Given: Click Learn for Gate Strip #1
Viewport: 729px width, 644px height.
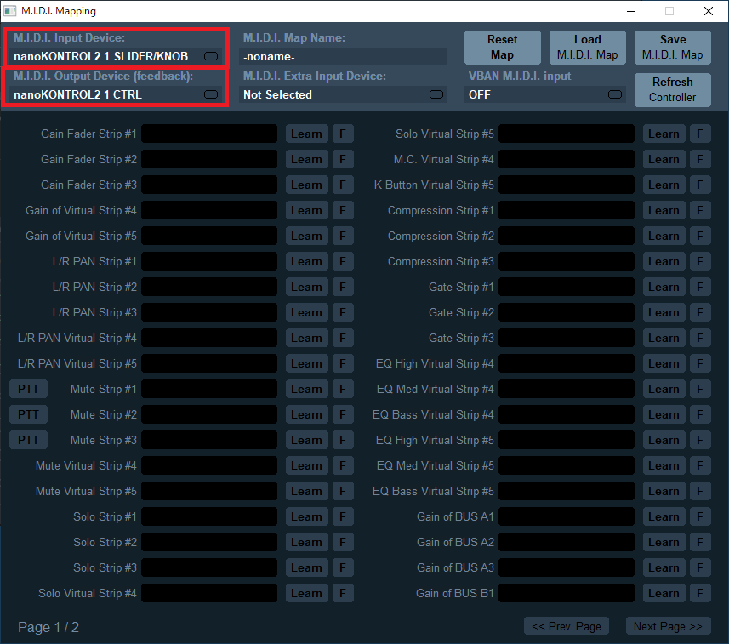Looking at the screenshot, I should (x=664, y=287).
